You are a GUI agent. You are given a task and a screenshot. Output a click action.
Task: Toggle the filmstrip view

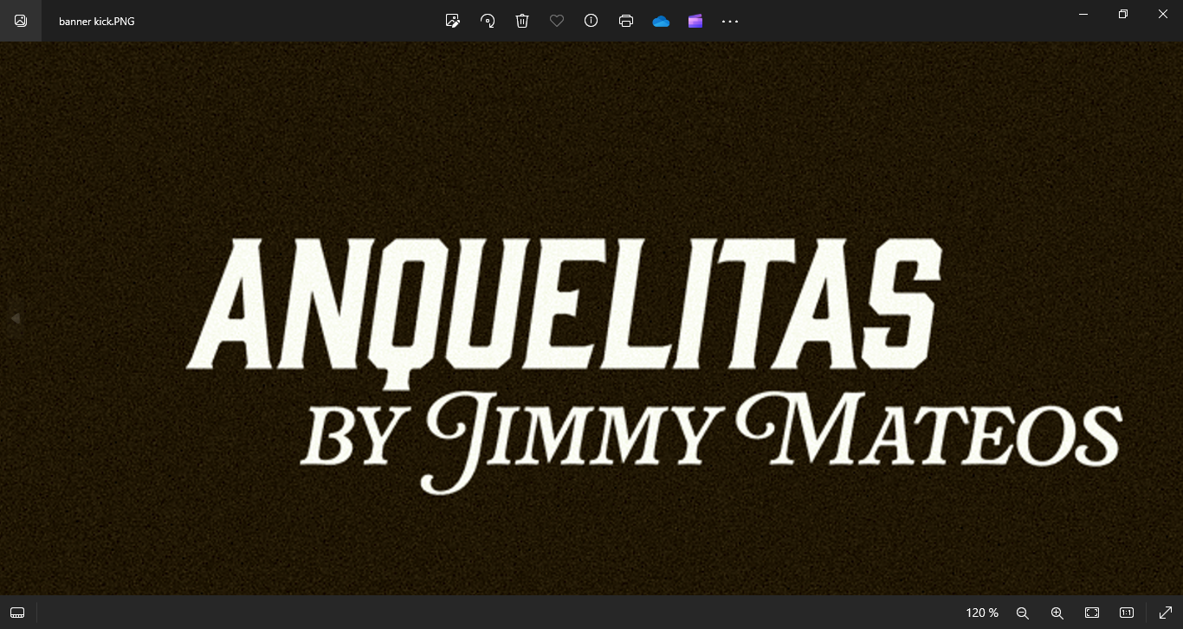point(17,613)
